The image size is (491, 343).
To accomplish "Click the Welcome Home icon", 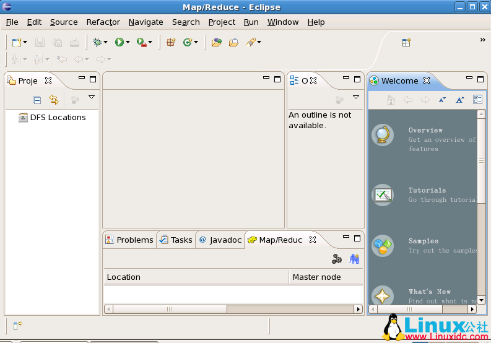I will point(391,100).
